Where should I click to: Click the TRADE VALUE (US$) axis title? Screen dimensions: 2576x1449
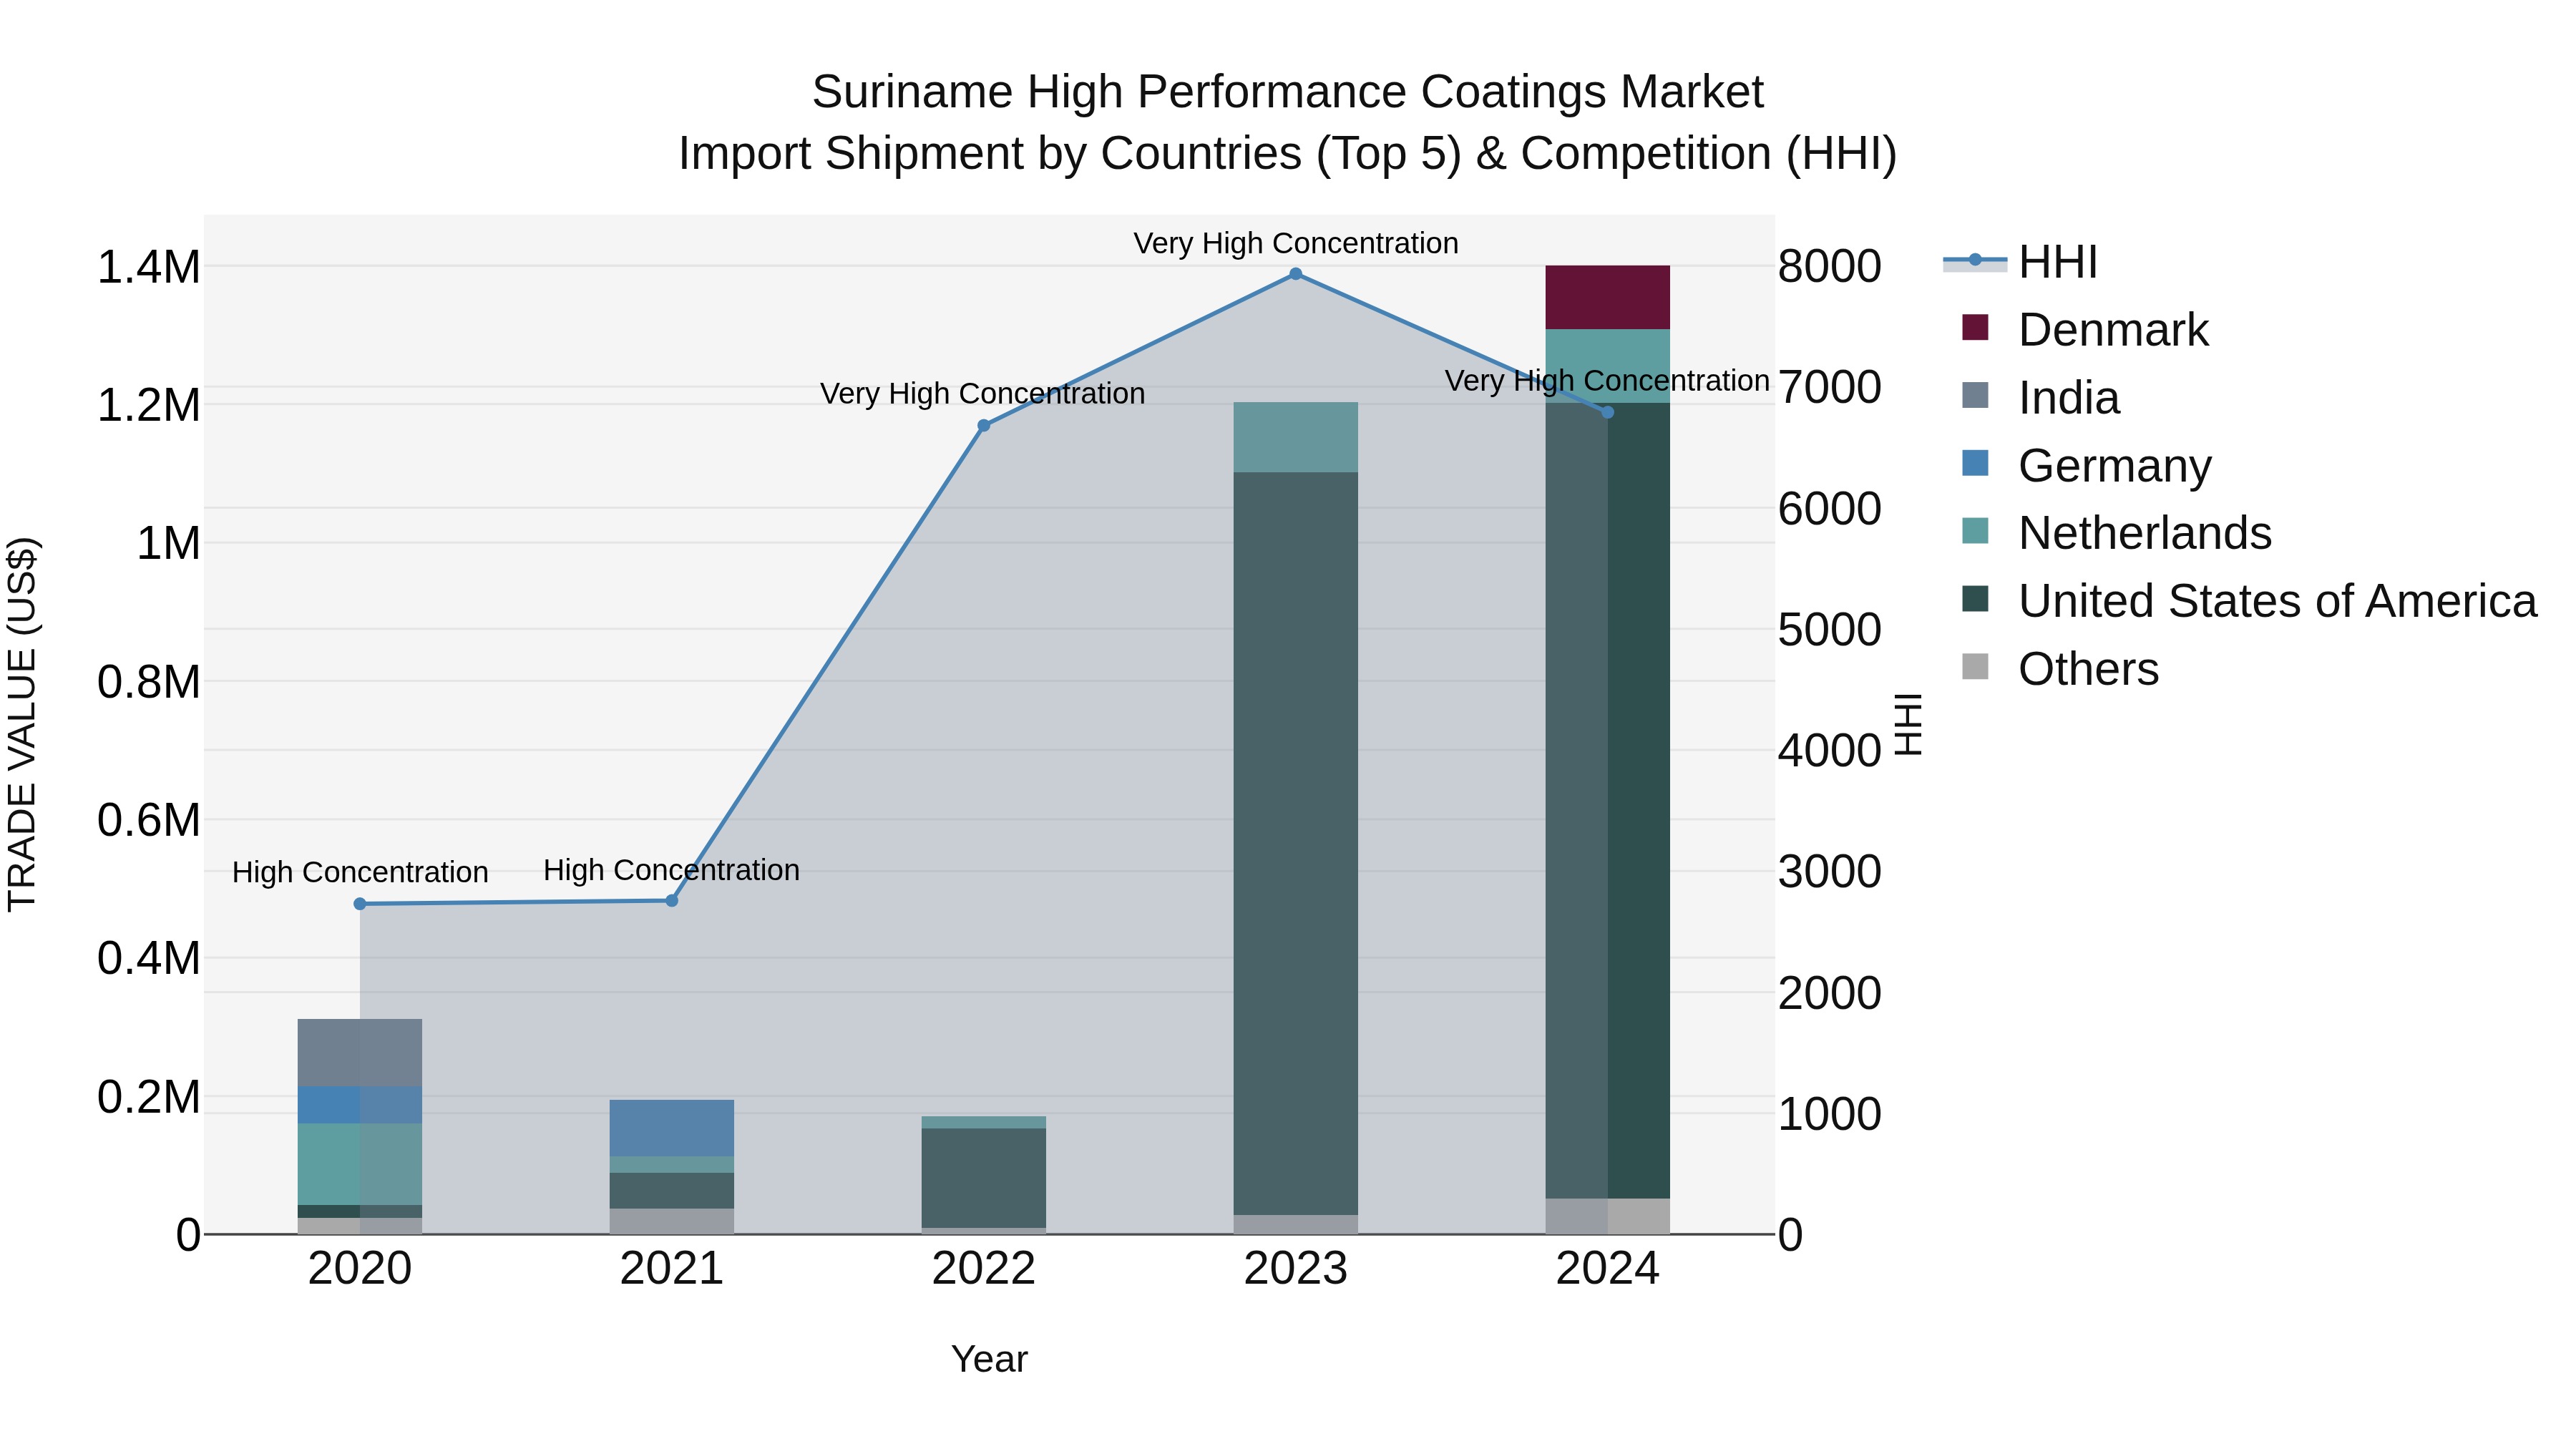click(x=23, y=725)
